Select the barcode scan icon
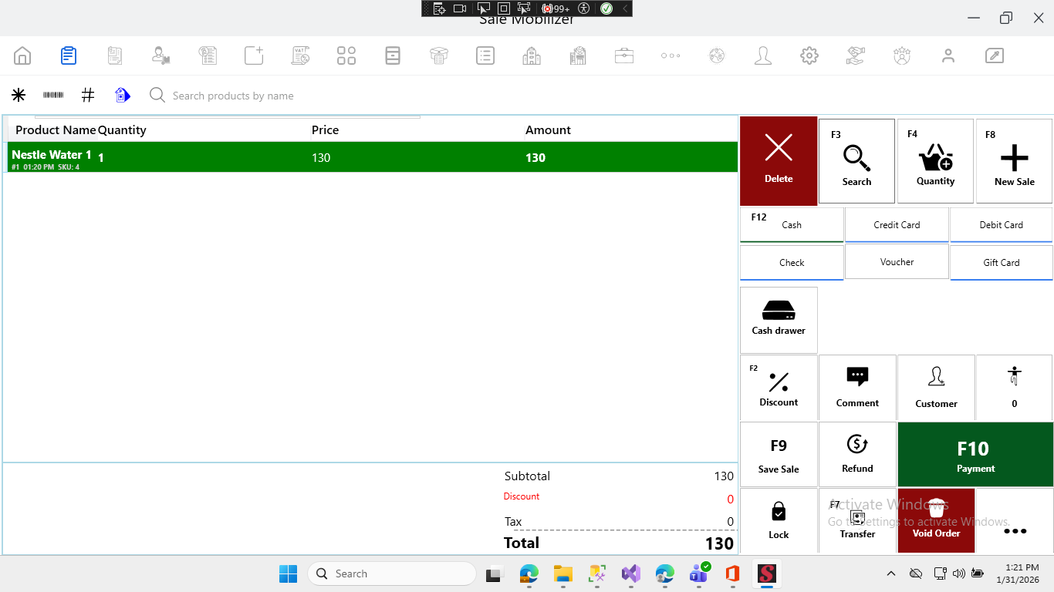This screenshot has width=1054, height=592. (x=53, y=95)
